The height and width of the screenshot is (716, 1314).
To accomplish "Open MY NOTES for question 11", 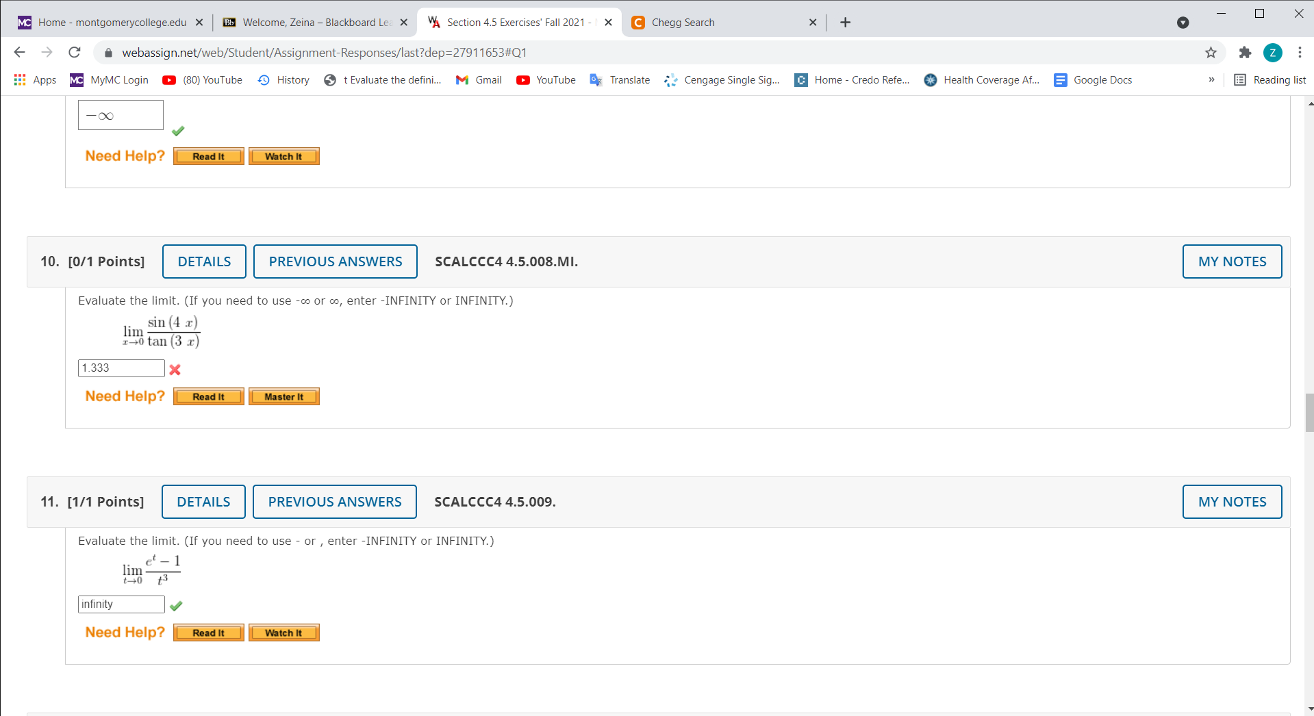I will (1232, 502).
